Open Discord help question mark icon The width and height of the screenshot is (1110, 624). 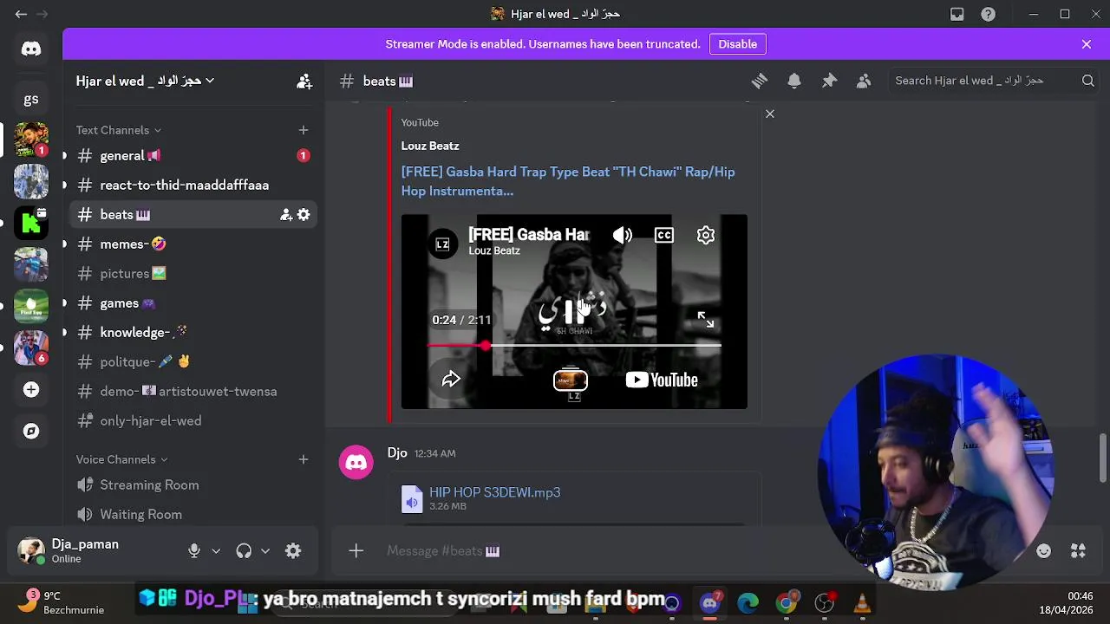pyautogui.click(x=988, y=14)
